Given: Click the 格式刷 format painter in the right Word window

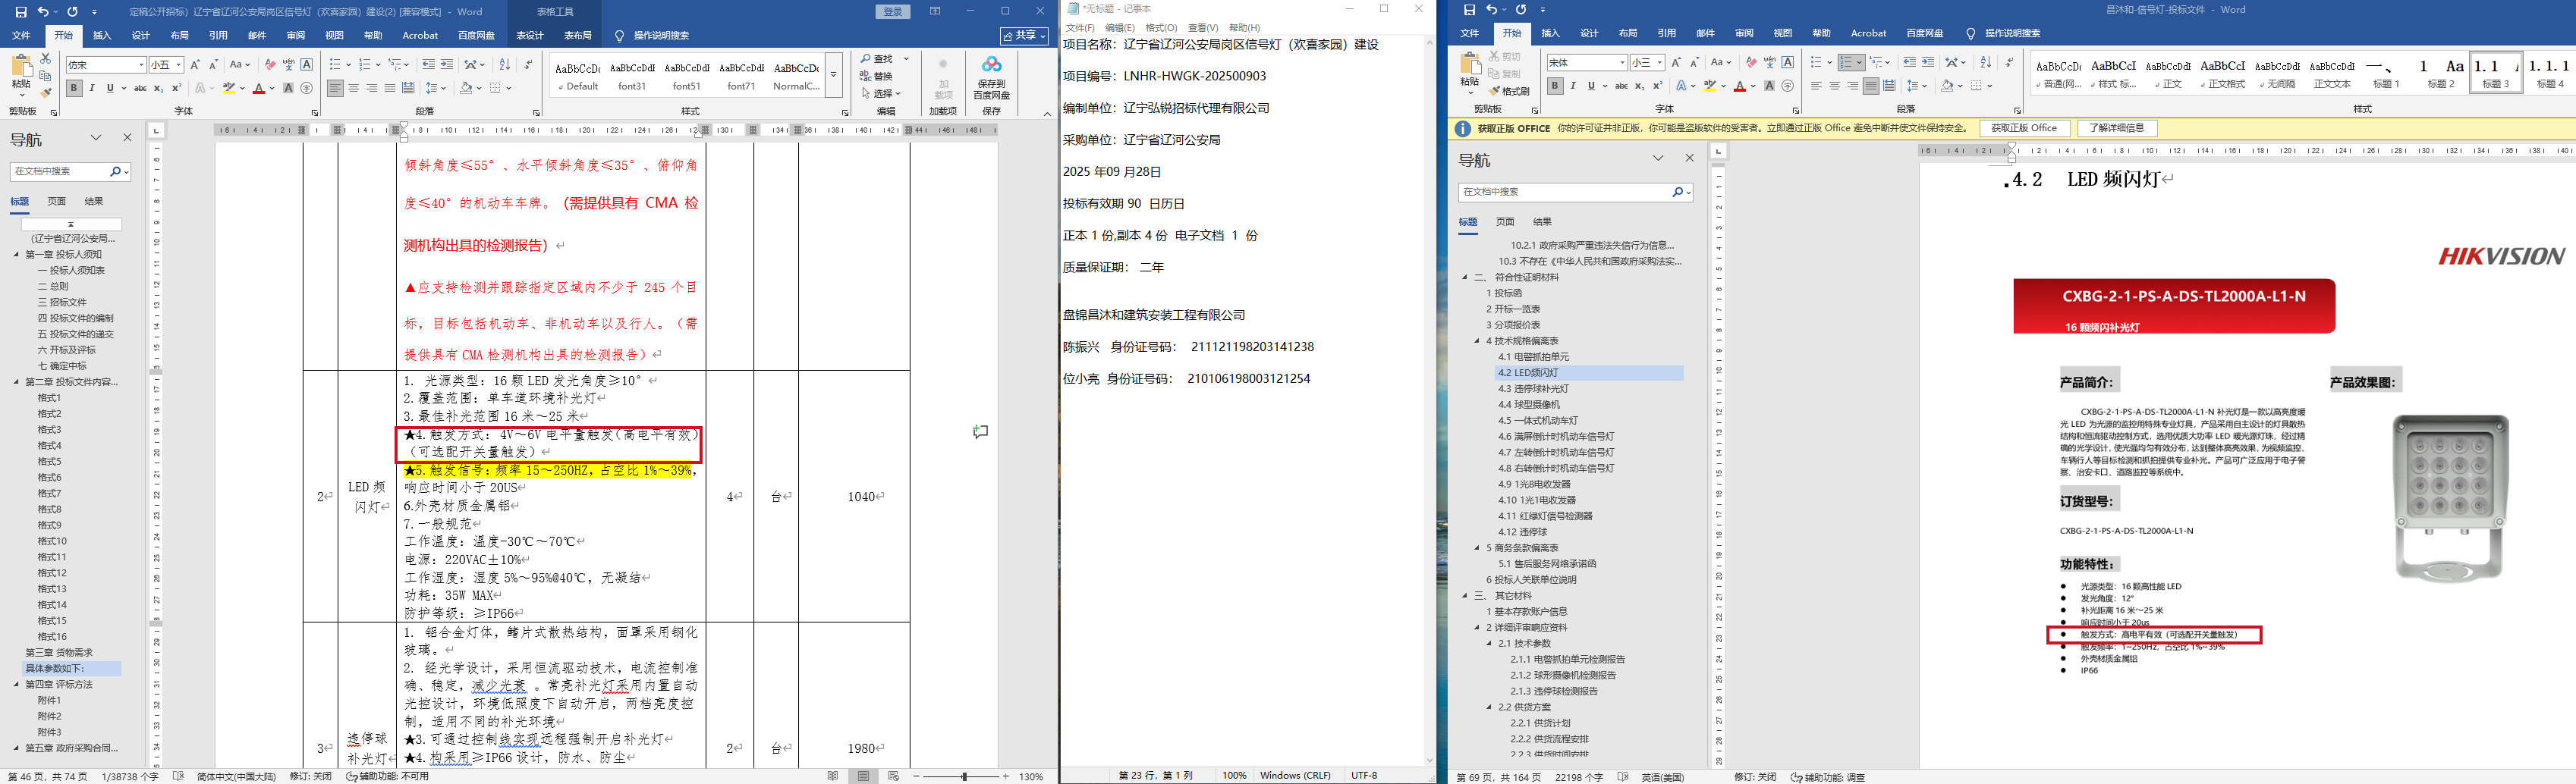Looking at the screenshot, I should [x=1509, y=91].
